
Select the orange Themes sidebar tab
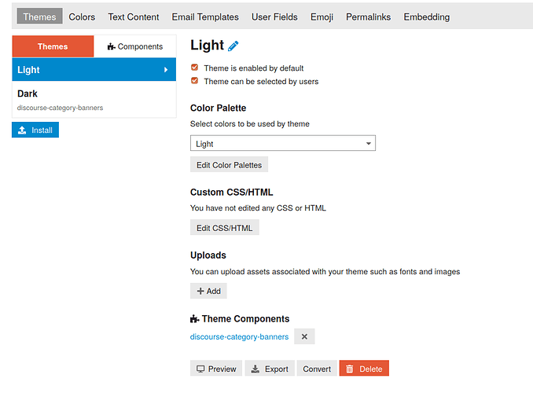coord(53,46)
